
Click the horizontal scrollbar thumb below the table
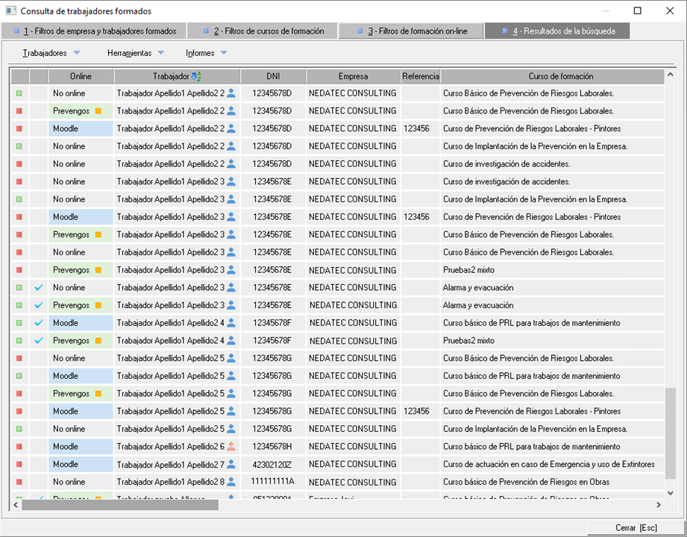point(119,505)
